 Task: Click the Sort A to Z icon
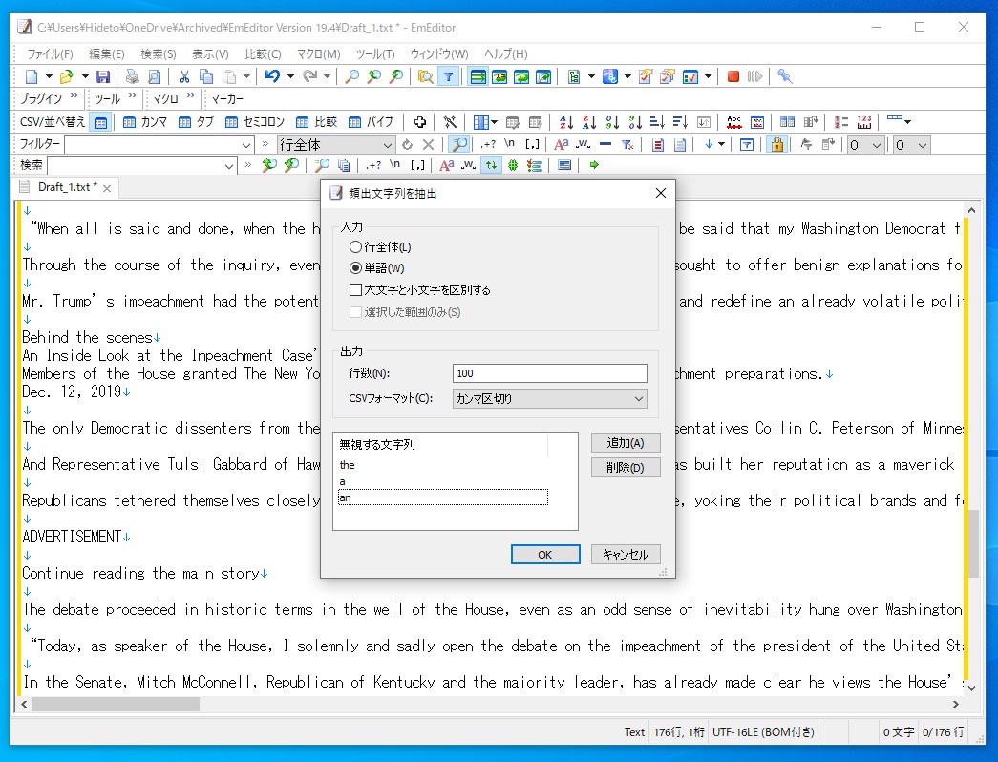(x=565, y=122)
